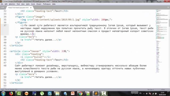The image size is (170, 96).
Task: Click line number 48 in gutter
Action: [5, 66]
